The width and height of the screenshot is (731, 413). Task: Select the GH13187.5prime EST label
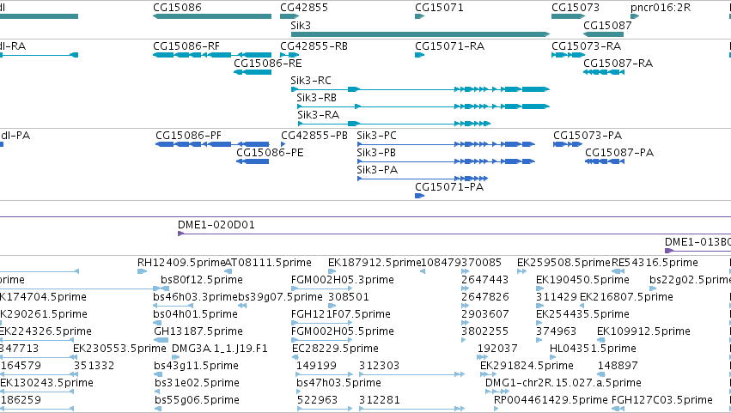pos(198,332)
